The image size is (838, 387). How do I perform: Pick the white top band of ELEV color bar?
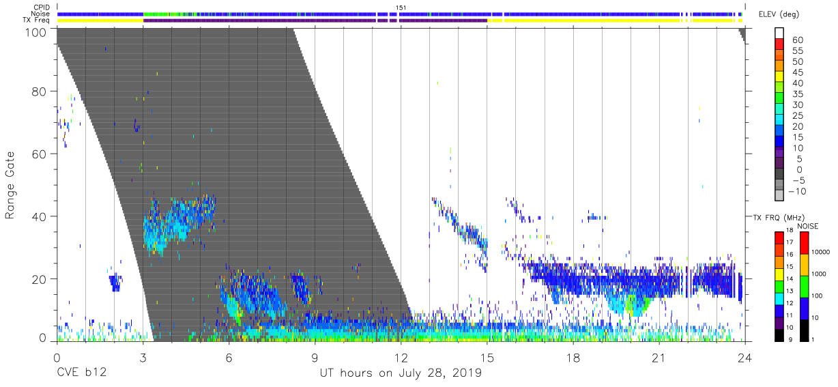(x=781, y=34)
